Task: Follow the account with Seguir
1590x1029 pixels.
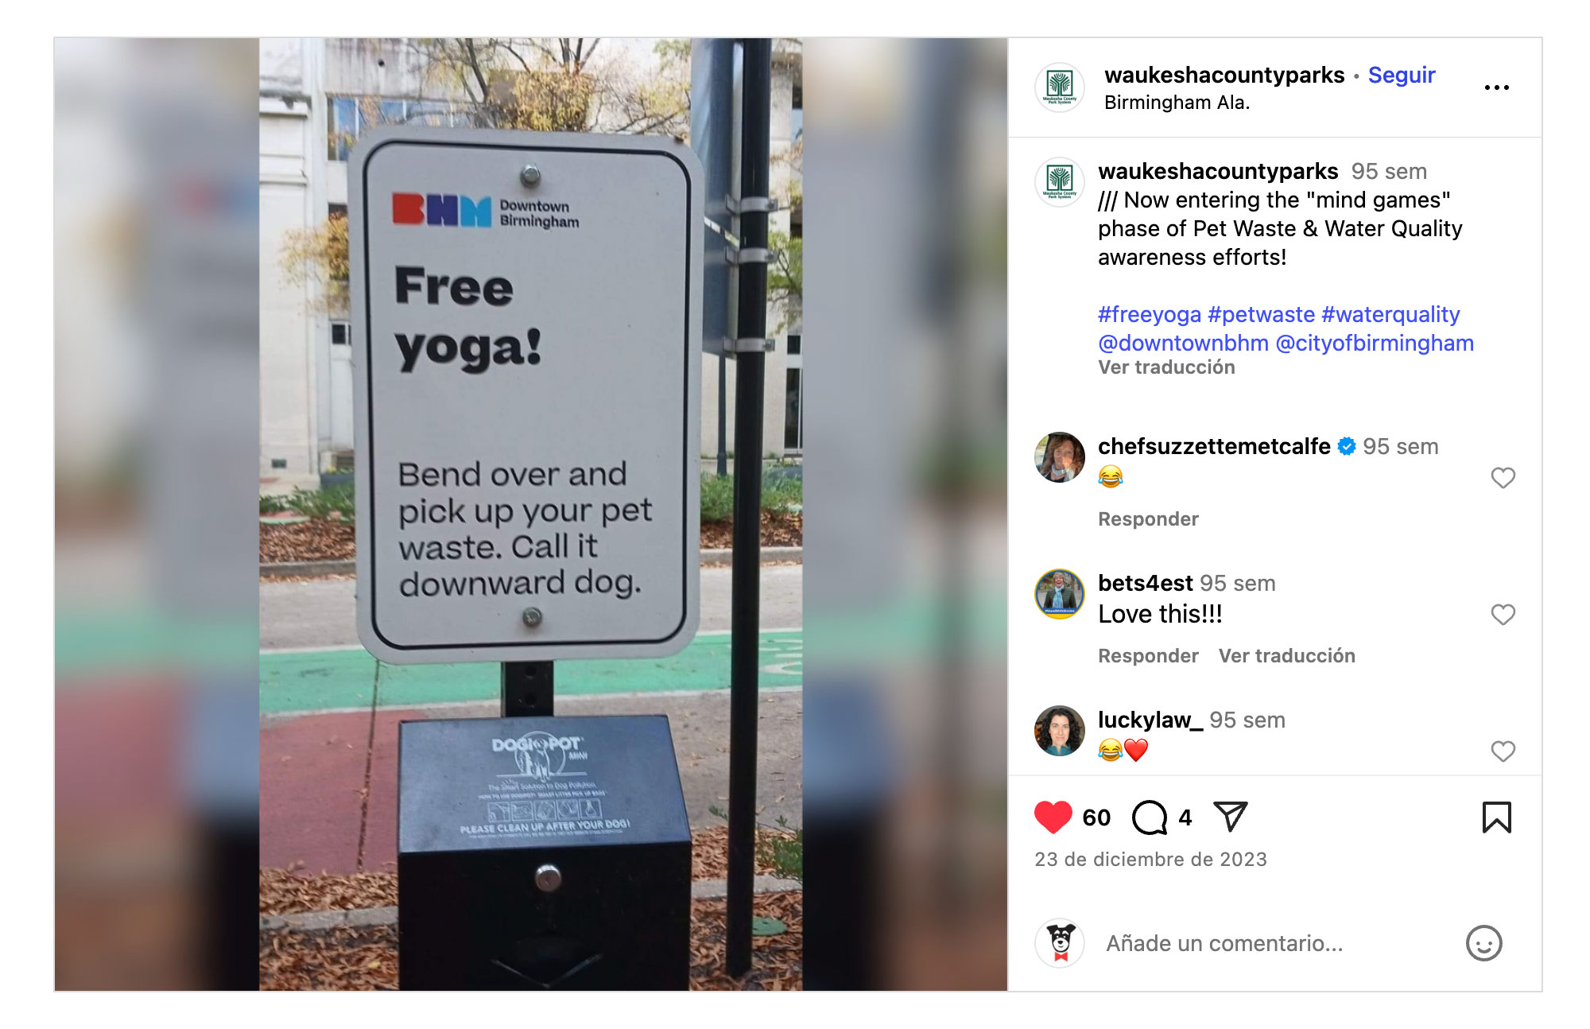Action: tap(1402, 75)
